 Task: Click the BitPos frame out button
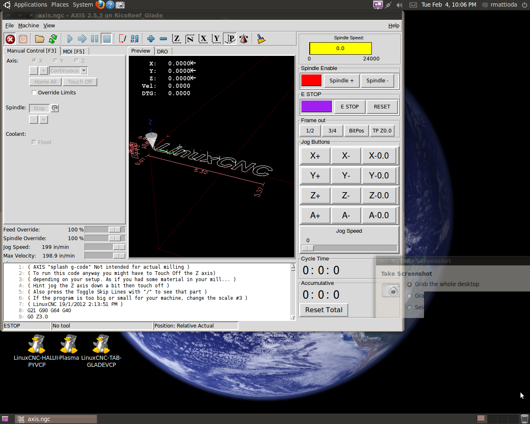(357, 130)
